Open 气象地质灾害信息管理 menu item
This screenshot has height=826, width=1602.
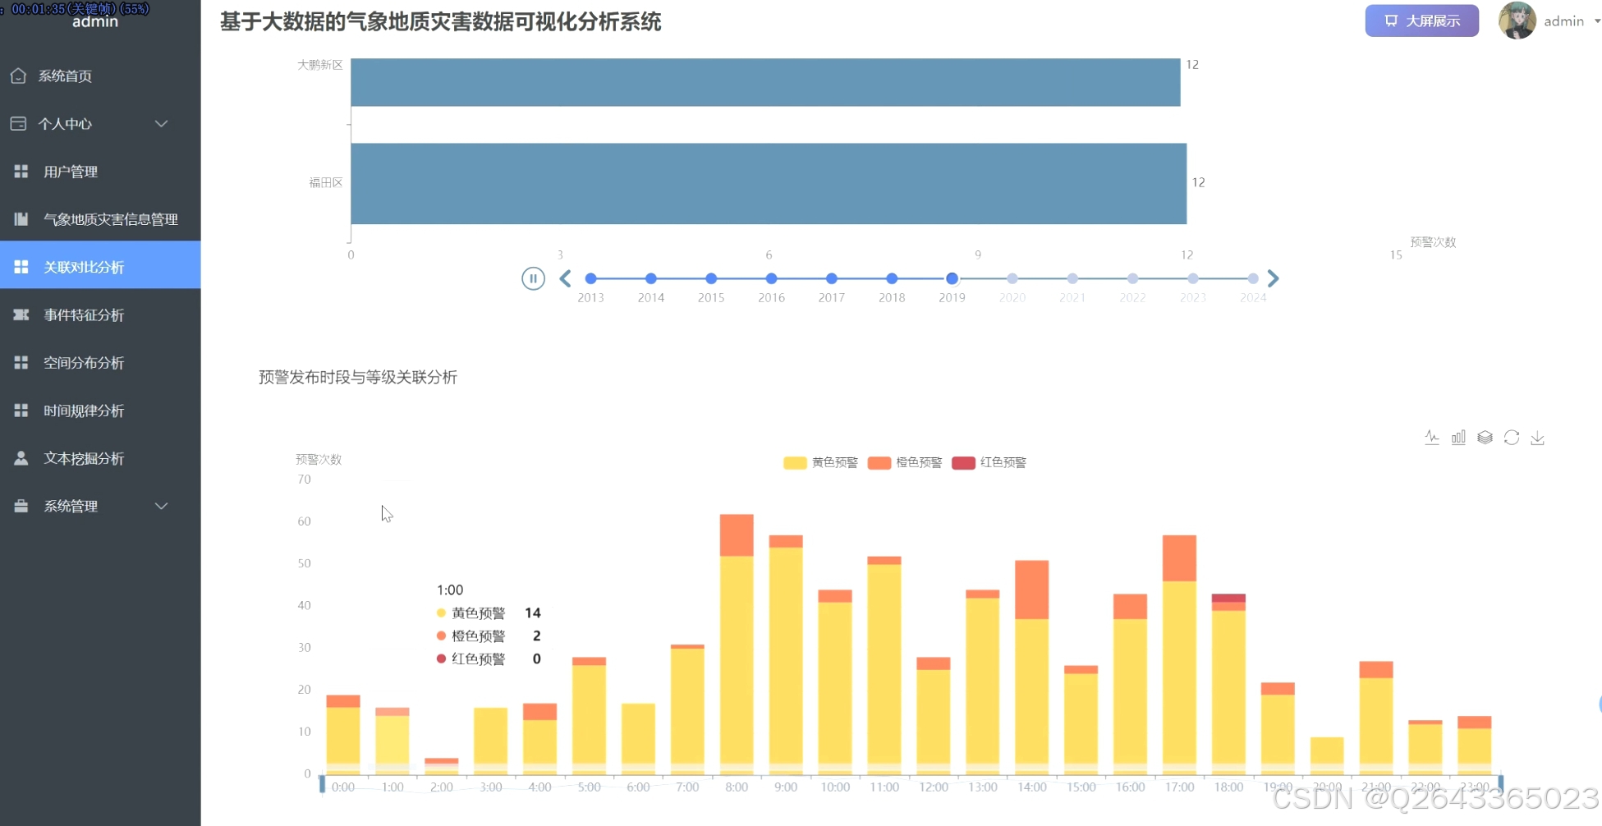click(x=100, y=218)
